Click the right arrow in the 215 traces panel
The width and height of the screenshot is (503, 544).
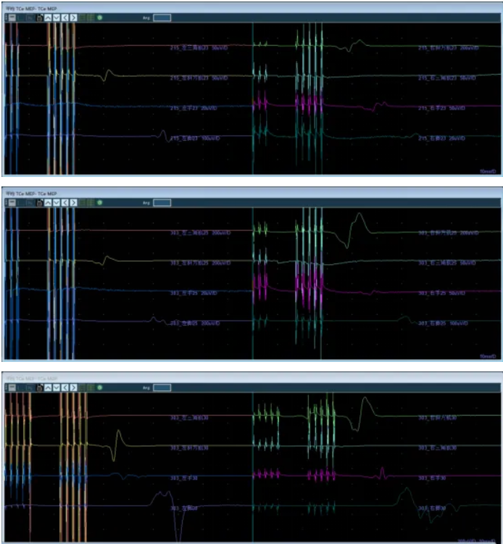(x=73, y=17)
